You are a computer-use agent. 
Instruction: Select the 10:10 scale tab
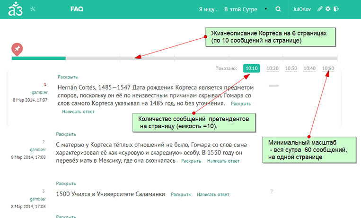click(x=251, y=69)
